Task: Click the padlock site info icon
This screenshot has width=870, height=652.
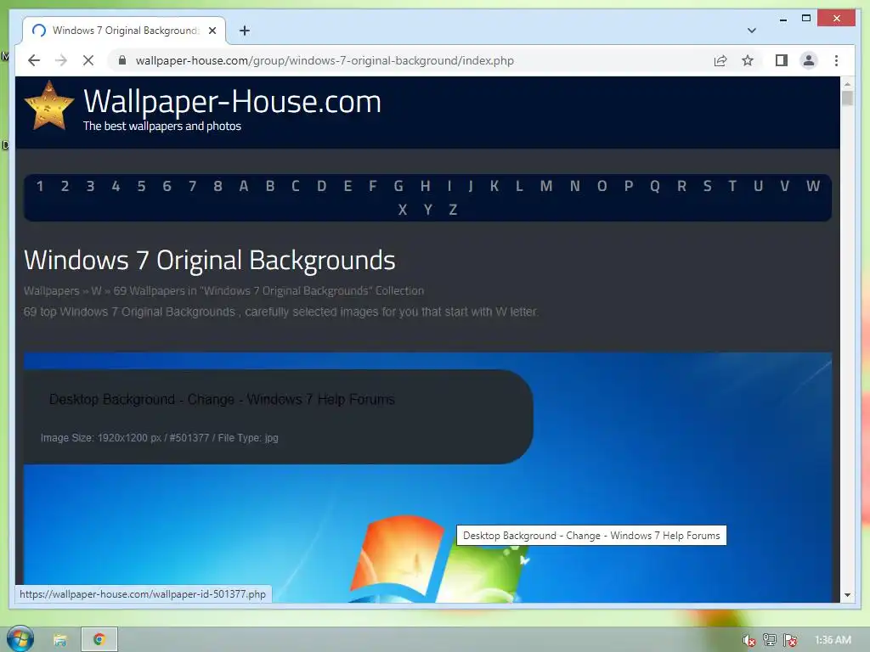Action: (x=122, y=60)
